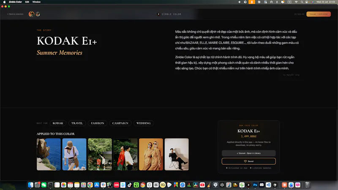The image size is (338, 190).
Task: Select the KODAK tag pill
Action: click(x=58, y=123)
